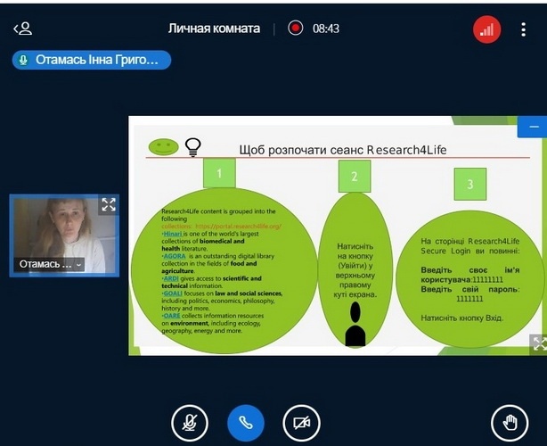Expand the Отамась webcam name dropdown

point(78,264)
